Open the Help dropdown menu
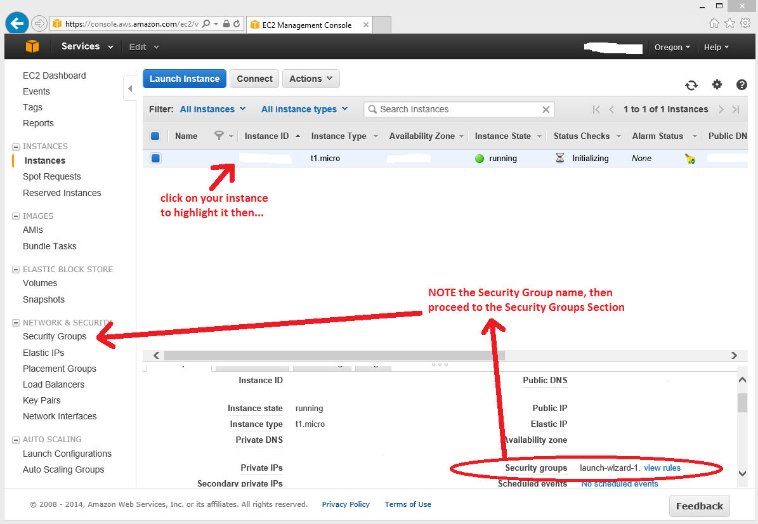 [716, 48]
